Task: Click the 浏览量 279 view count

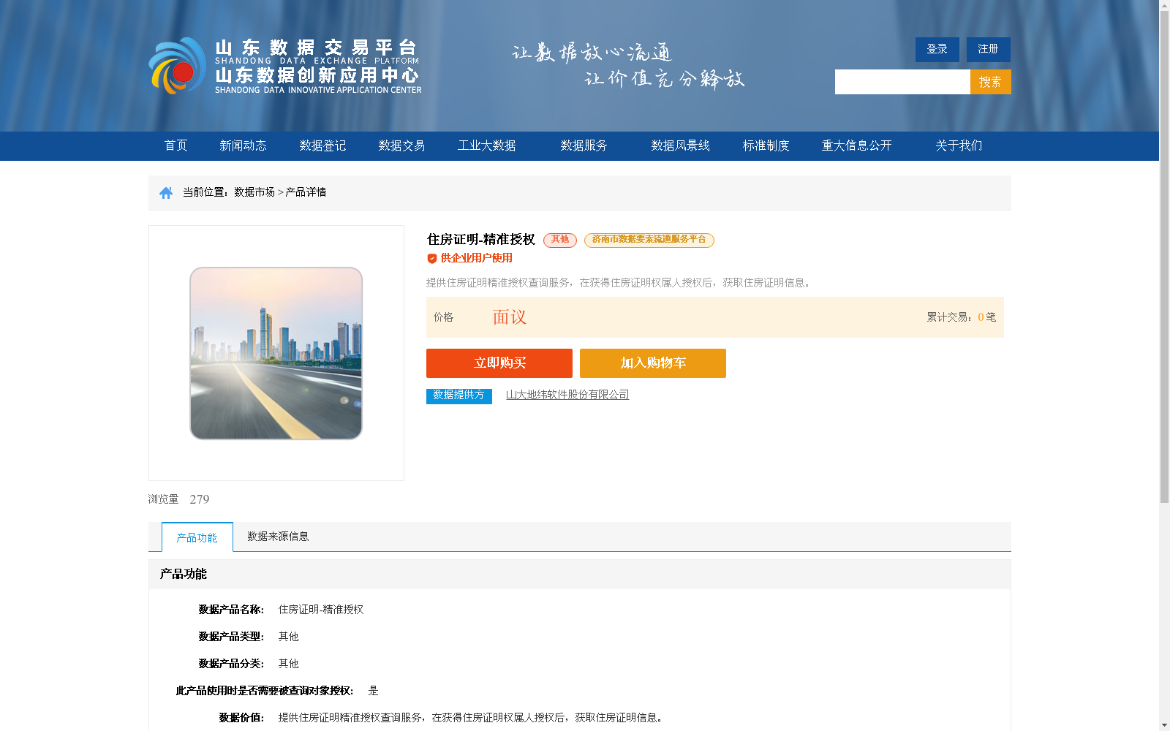Action: (178, 499)
